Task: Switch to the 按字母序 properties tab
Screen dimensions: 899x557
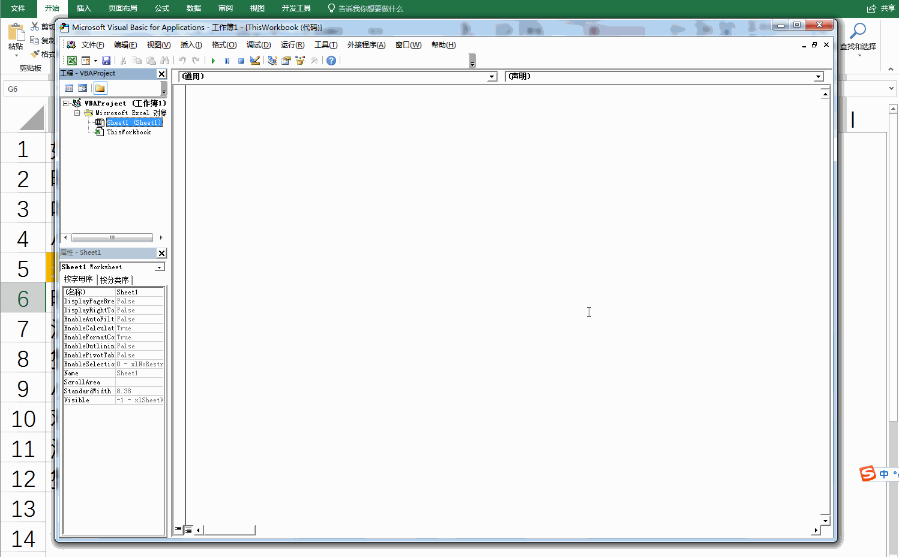Action: 79,279
